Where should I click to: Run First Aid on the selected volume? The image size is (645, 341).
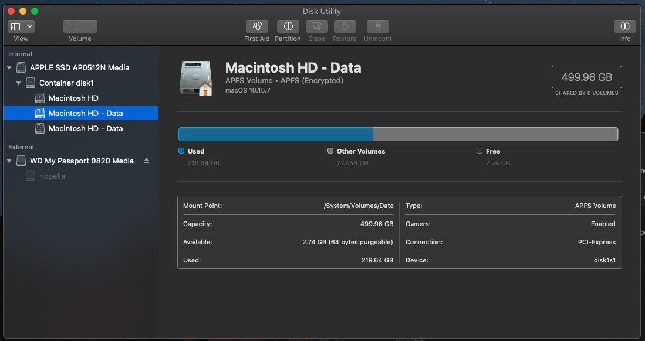pyautogui.click(x=257, y=27)
